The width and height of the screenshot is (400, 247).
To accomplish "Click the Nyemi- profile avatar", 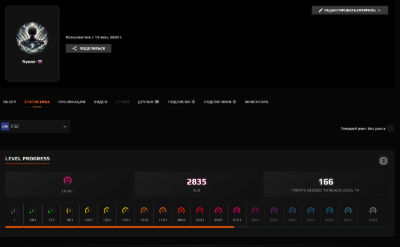I will (32, 38).
